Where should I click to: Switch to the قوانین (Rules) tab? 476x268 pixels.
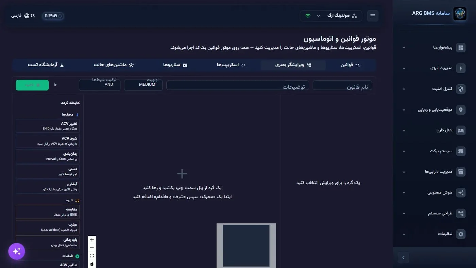[x=350, y=65]
